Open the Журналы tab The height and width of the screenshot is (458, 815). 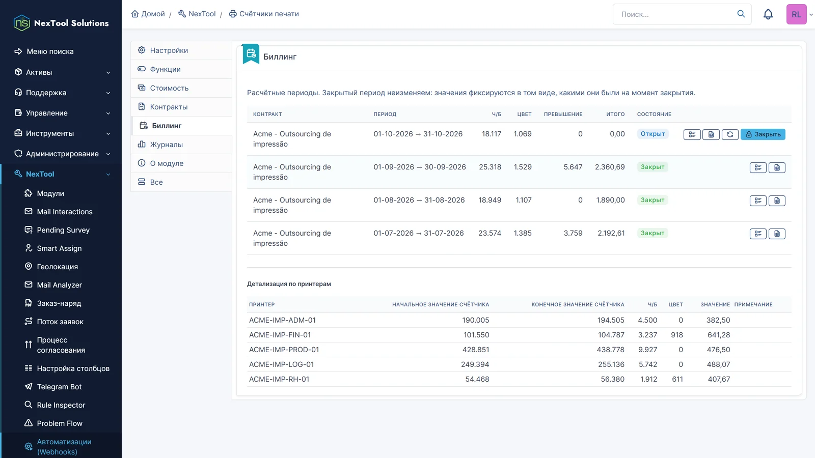[x=181, y=145]
